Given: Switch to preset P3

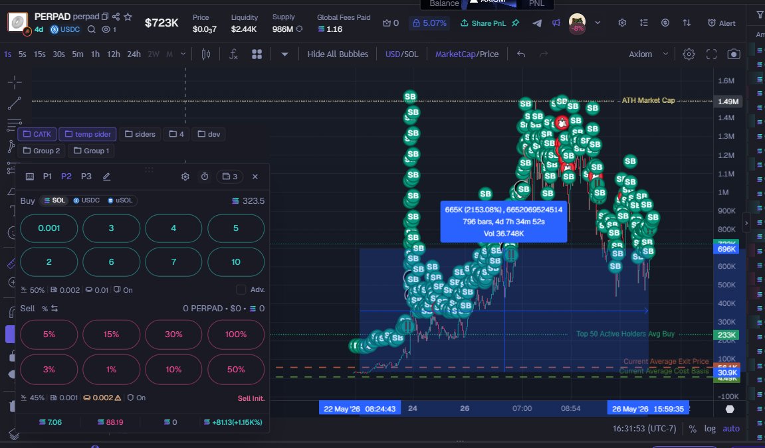Looking at the screenshot, I should coord(86,177).
